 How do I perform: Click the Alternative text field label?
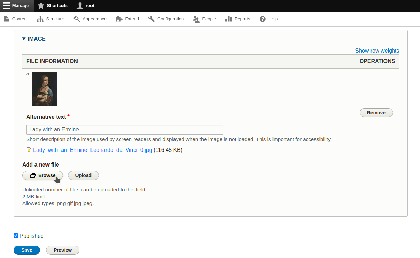pos(46,117)
